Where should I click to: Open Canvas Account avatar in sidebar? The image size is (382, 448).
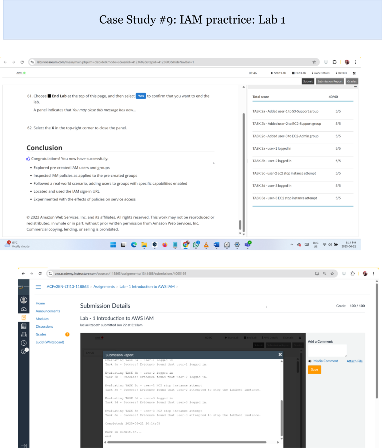[x=24, y=300]
